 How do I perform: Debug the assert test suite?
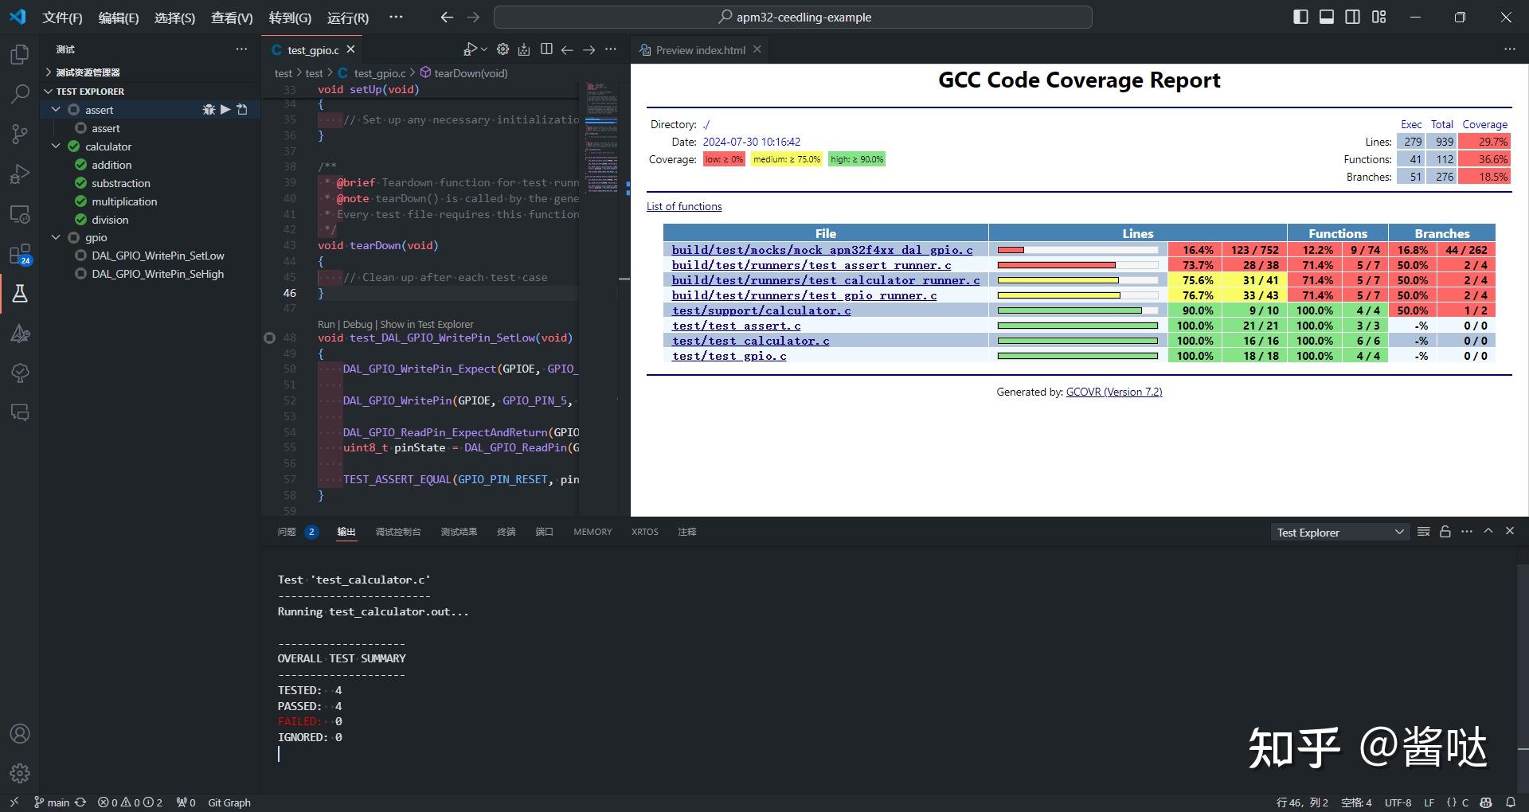(x=209, y=110)
